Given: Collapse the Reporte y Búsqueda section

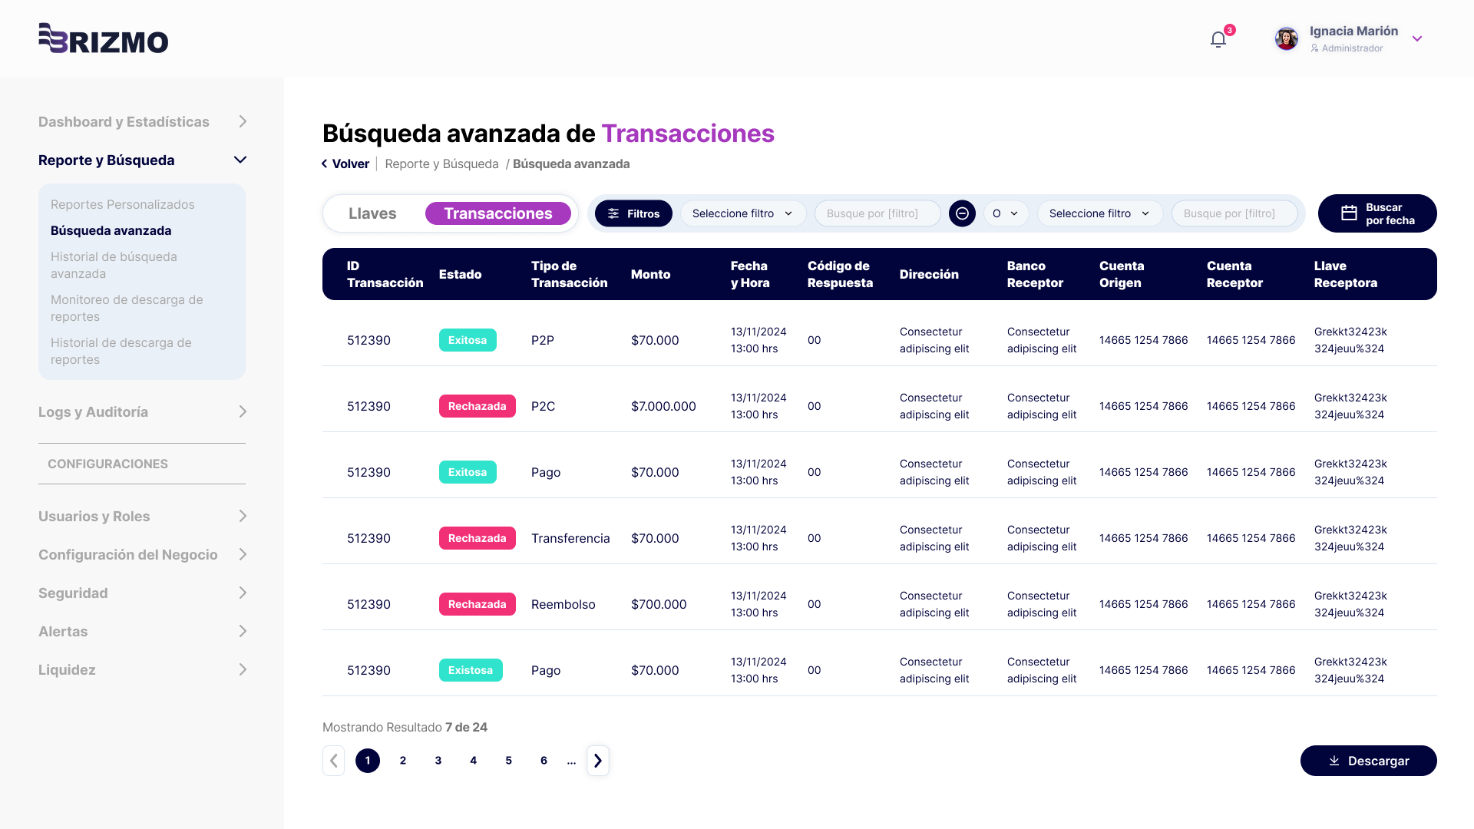Looking at the screenshot, I should coord(240,160).
